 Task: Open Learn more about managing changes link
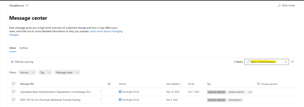pyautogui.click(x=66, y=33)
